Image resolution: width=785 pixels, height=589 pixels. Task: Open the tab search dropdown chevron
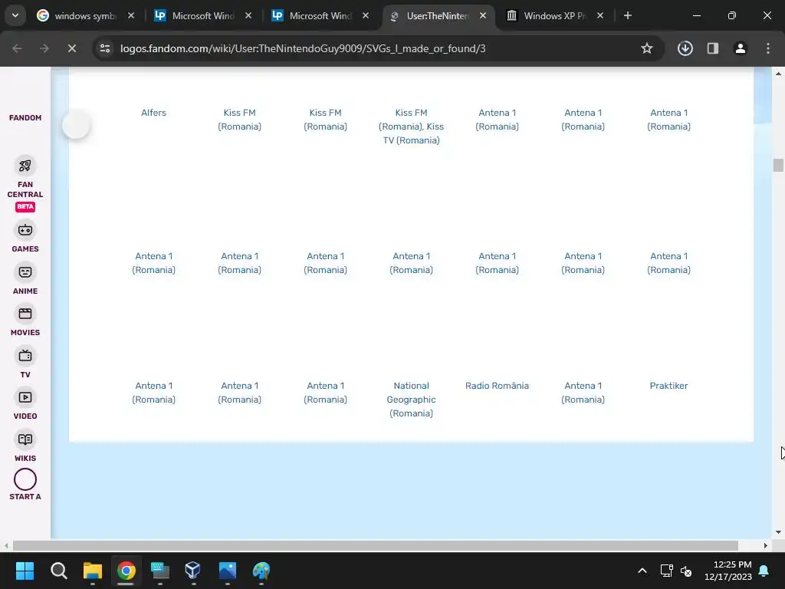pos(15,15)
